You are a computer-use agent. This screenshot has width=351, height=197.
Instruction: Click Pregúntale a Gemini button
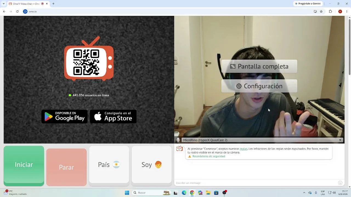click(307, 4)
